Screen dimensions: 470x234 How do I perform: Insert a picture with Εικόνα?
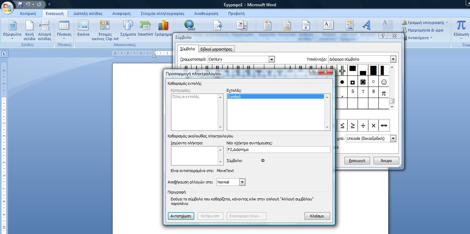(83, 28)
